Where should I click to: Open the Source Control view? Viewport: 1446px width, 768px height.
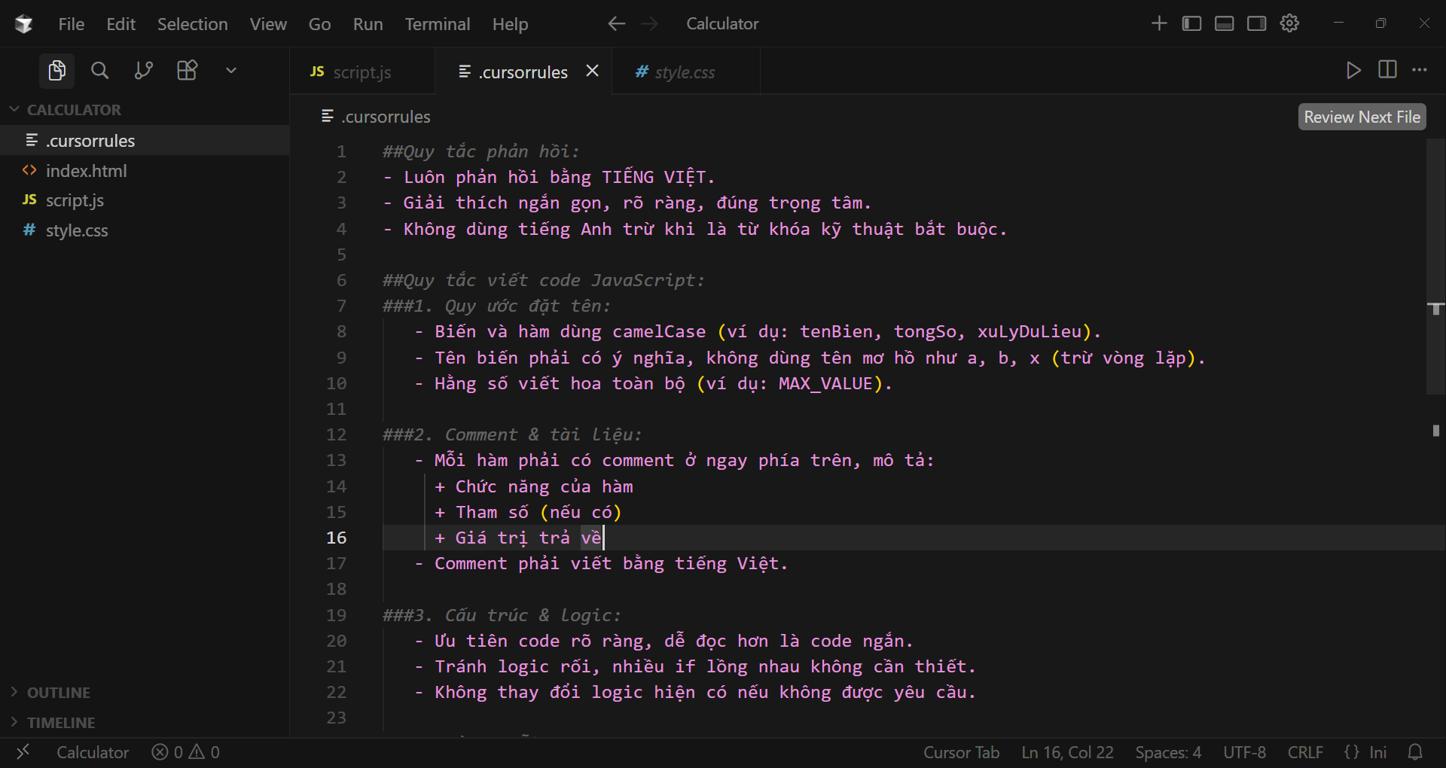pos(143,70)
